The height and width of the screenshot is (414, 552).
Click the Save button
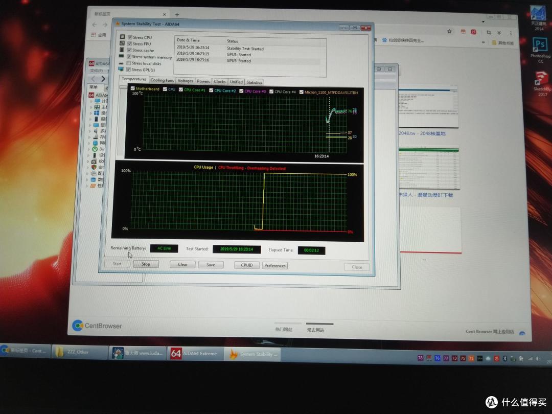(x=211, y=265)
